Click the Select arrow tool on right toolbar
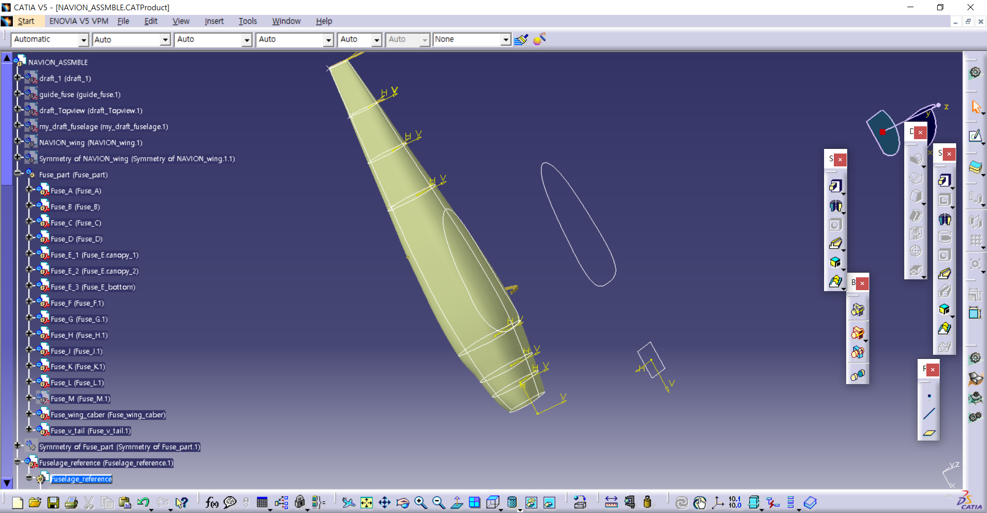The height and width of the screenshot is (513, 987). 976,107
